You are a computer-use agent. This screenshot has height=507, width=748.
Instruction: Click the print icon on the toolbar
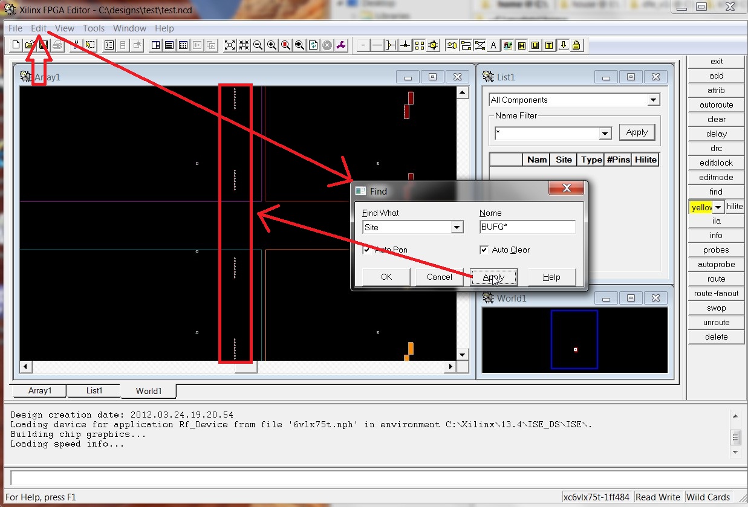point(57,45)
